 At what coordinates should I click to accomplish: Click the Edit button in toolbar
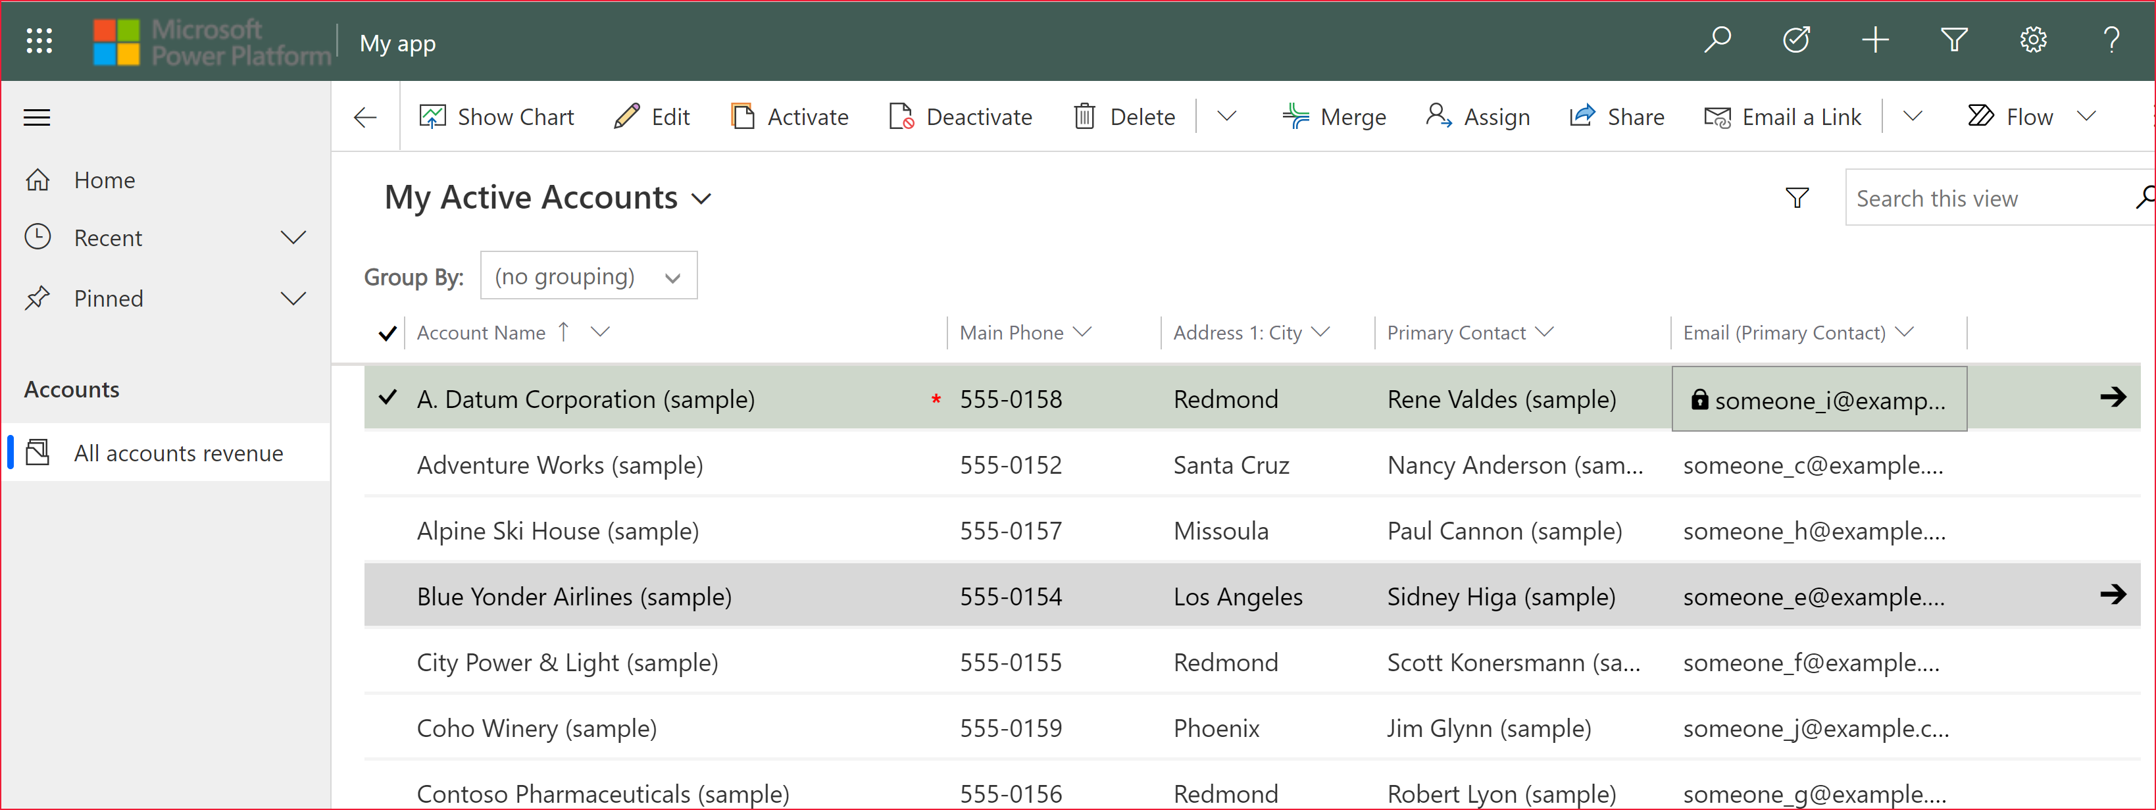point(653,117)
